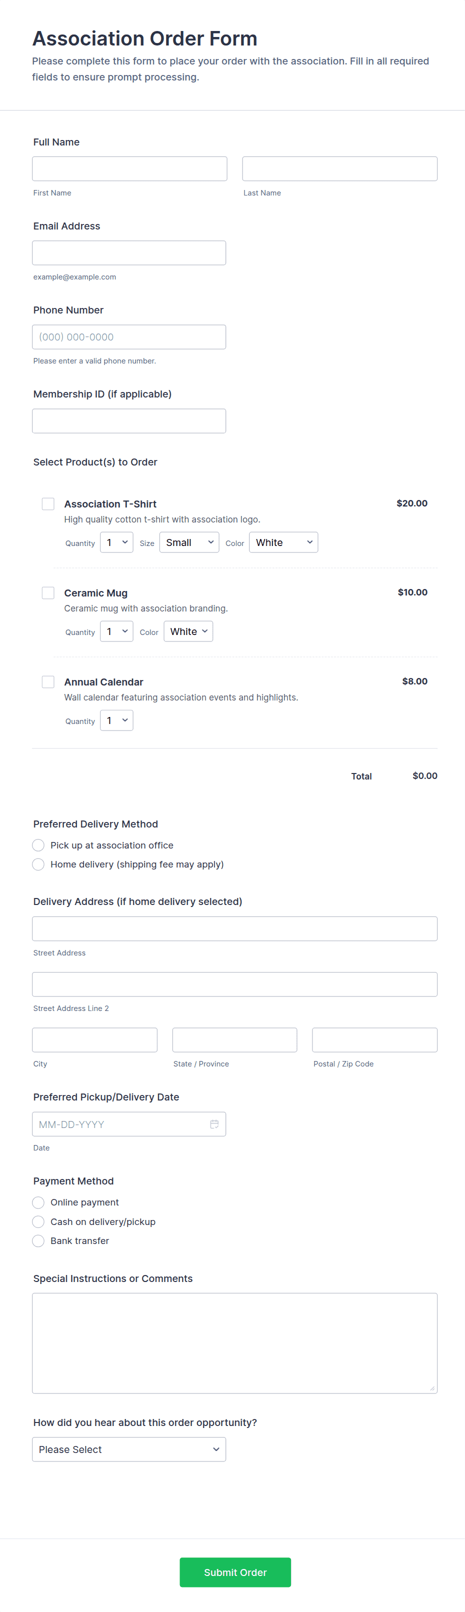Image resolution: width=465 pixels, height=1612 pixels.
Task: Tick the Ceramic Mug product checkbox
Action: 48,592
